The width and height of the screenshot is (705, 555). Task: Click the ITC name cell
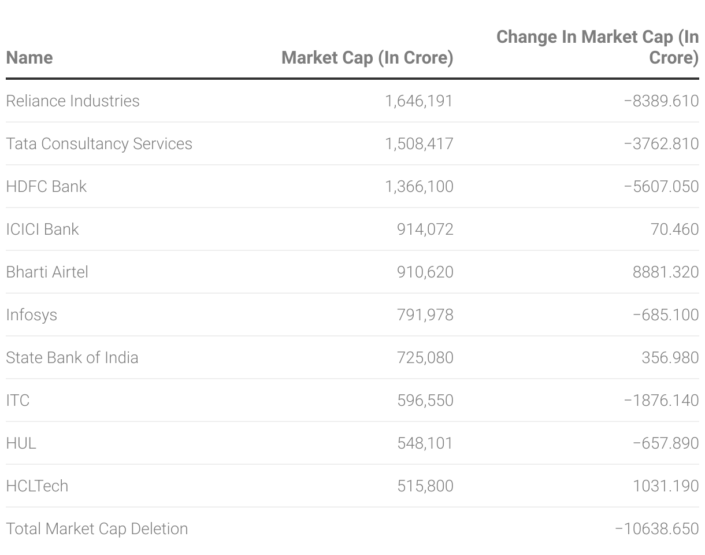(x=17, y=400)
